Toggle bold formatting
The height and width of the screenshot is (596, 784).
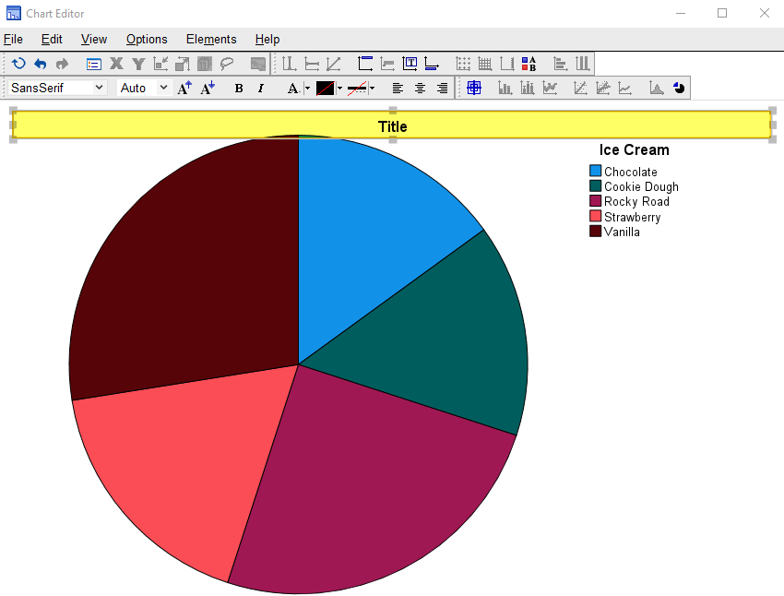[239, 88]
